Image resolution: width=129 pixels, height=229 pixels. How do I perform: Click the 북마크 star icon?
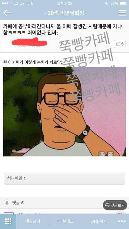pos(59,221)
